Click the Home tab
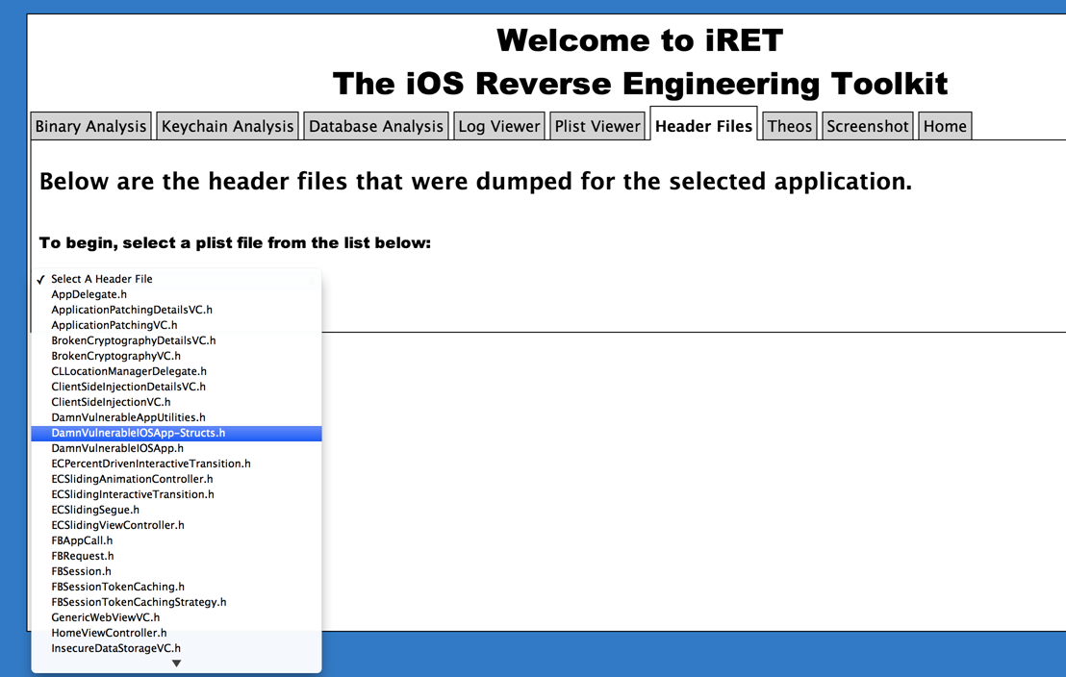1066x677 pixels. coord(944,126)
